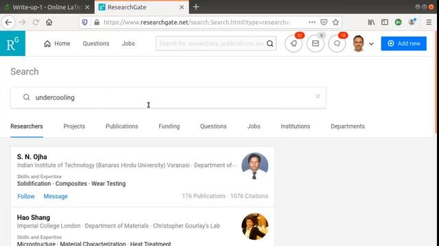
Task: Click the researchgate.net address bar URL
Action: (197, 23)
